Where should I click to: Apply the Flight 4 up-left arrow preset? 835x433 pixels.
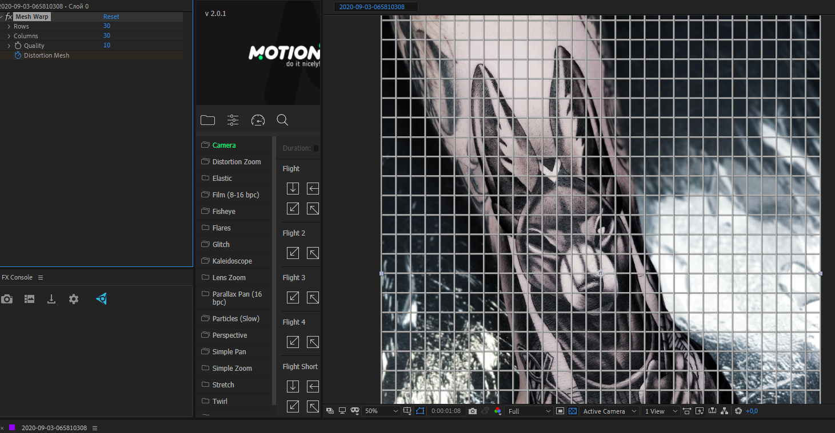[313, 342]
